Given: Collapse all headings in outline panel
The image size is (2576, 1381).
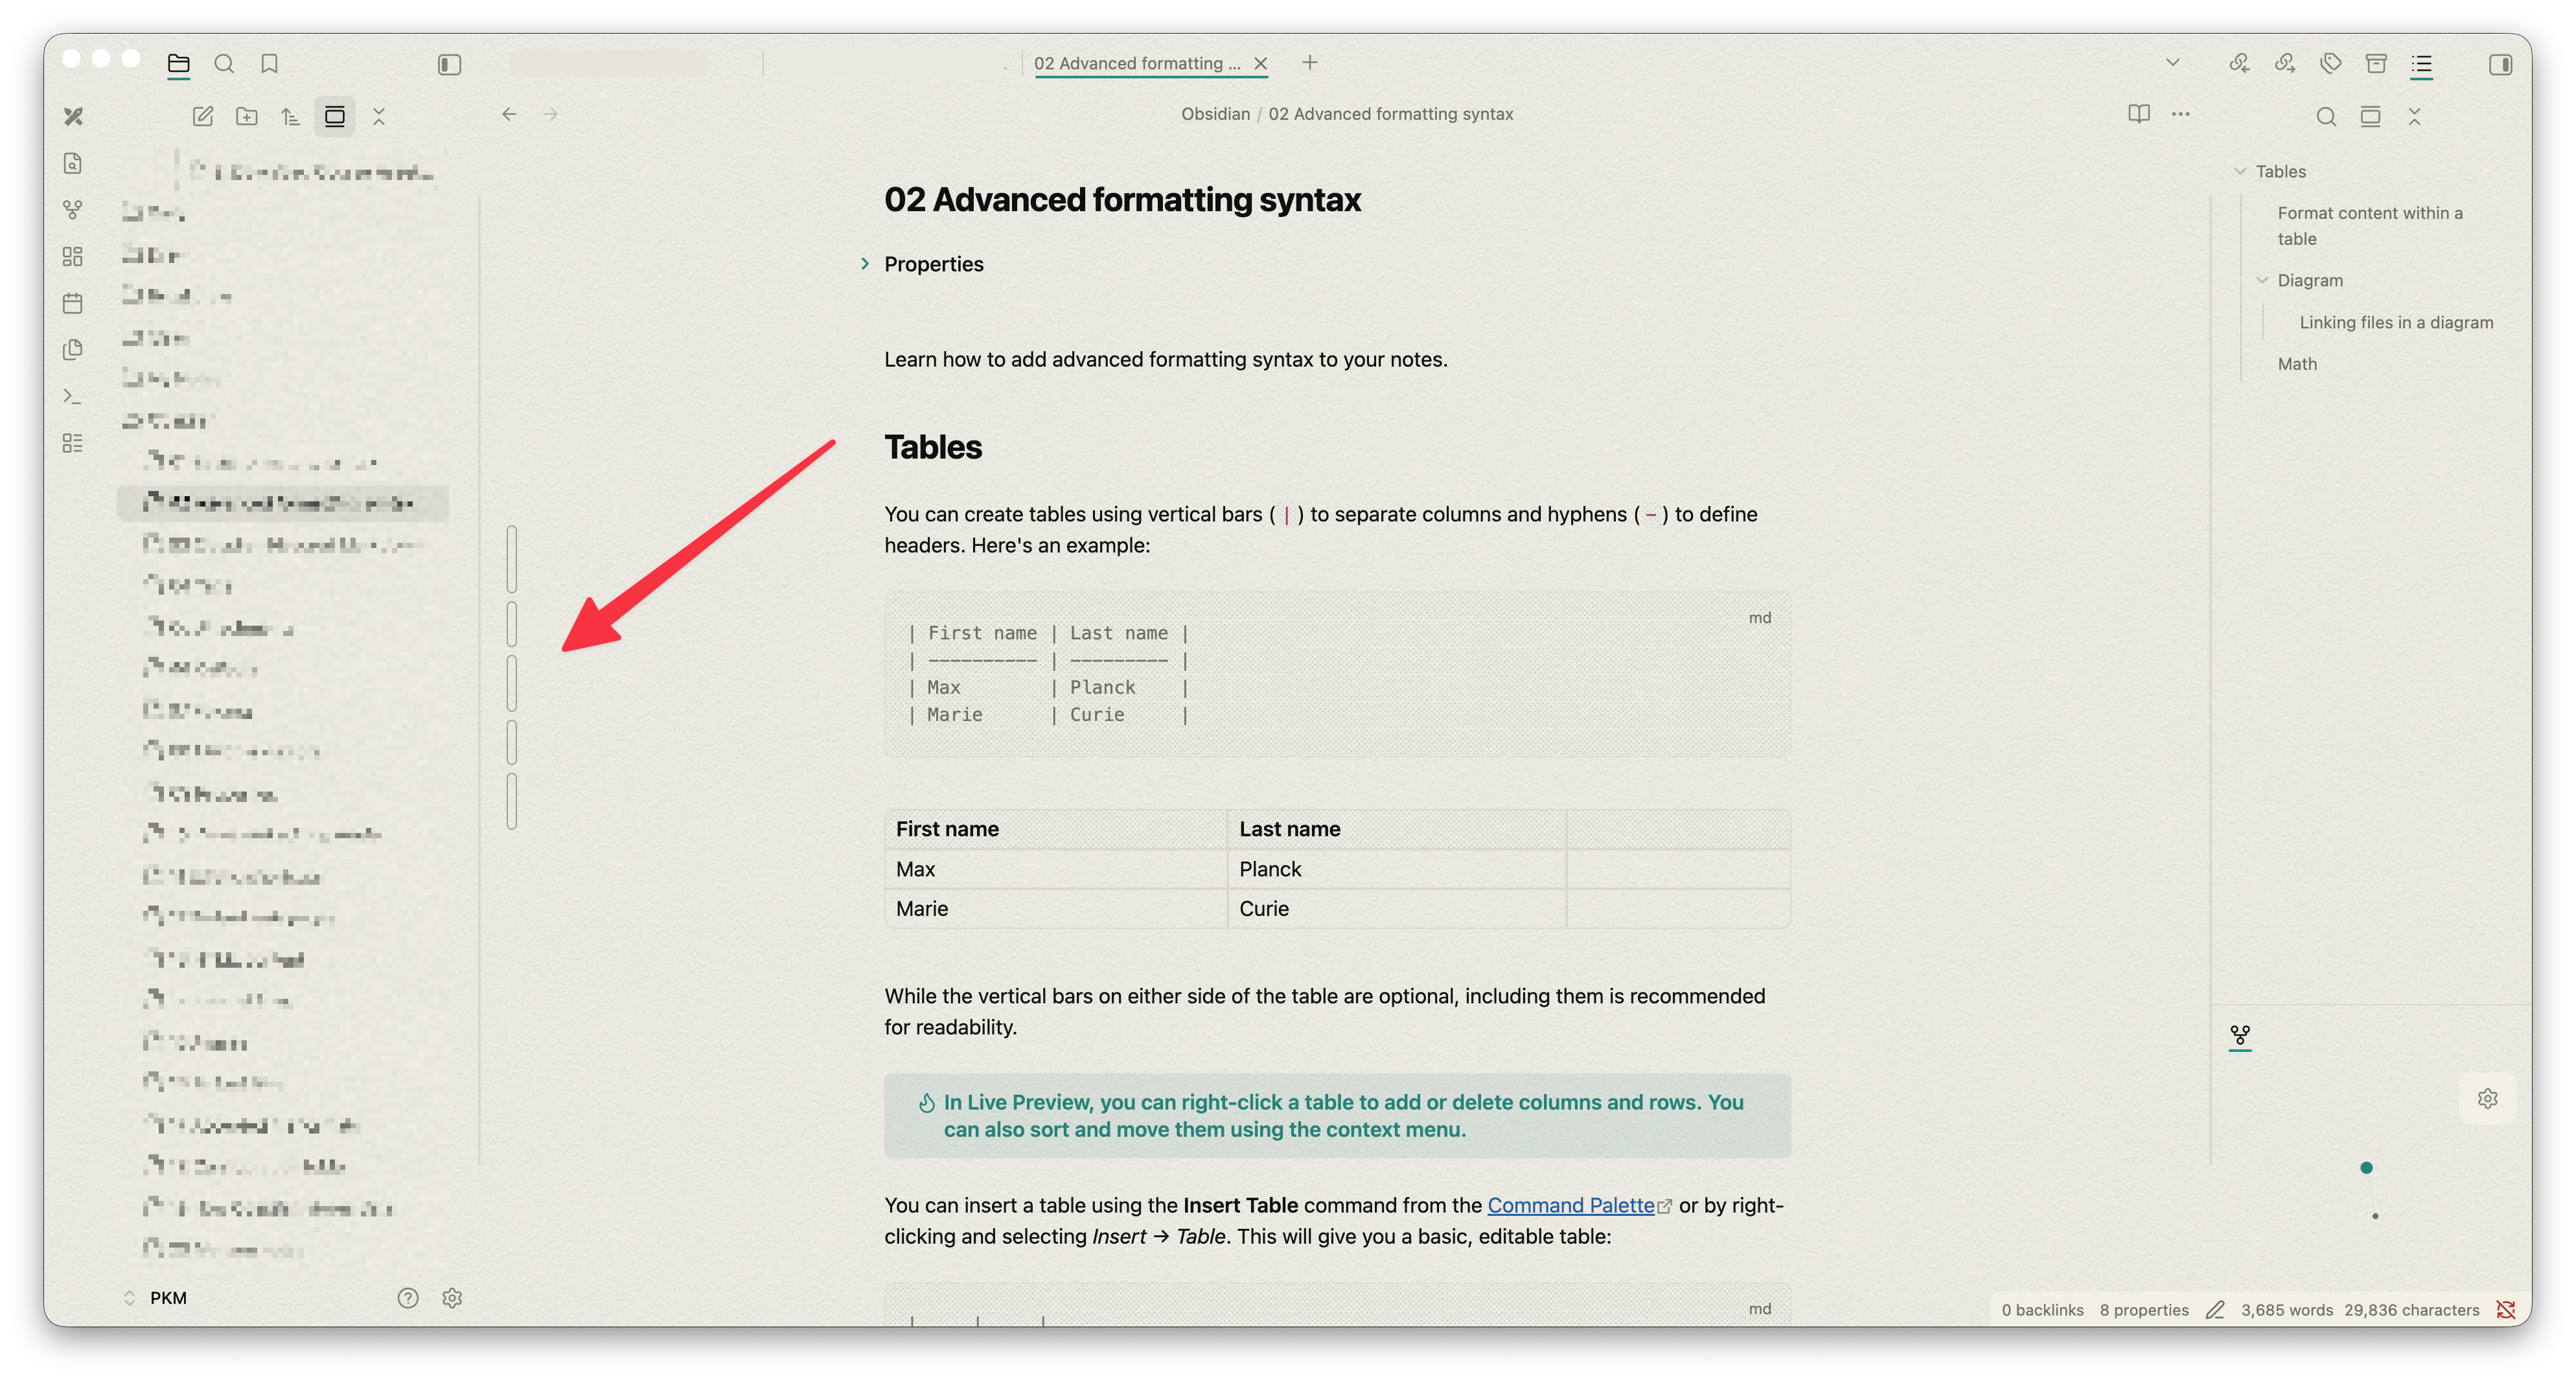Looking at the screenshot, I should click(2414, 117).
